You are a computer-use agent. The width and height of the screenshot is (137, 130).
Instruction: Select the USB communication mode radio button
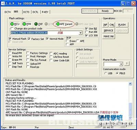point(105,73)
